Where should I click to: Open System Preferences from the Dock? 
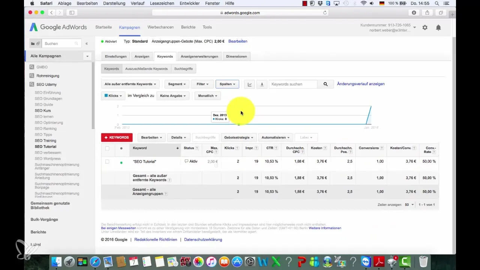250,261
